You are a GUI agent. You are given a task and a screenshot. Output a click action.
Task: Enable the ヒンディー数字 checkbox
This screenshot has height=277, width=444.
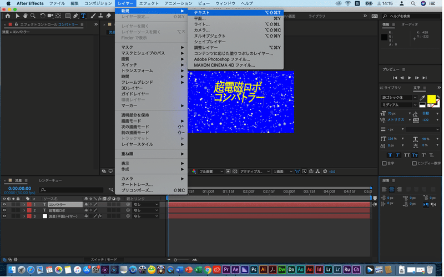(414, 163)
